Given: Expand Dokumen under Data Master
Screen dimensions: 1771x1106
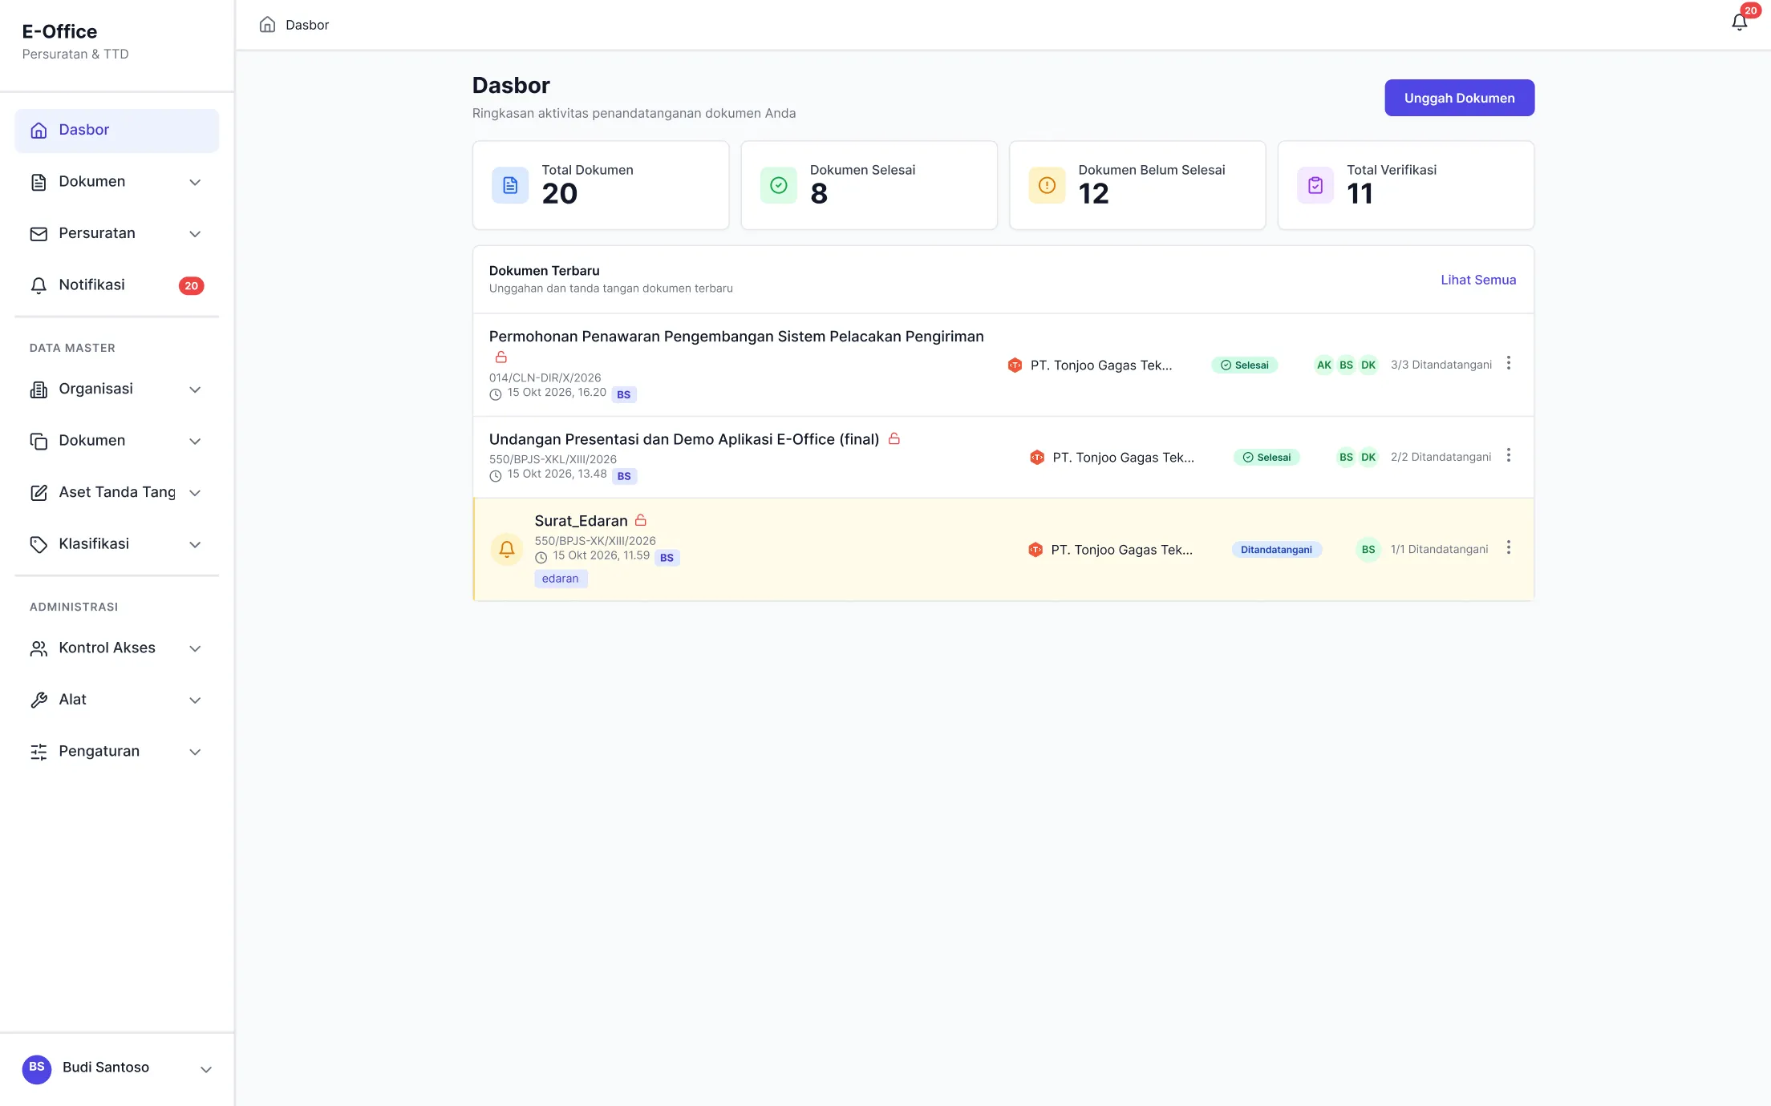Looking at the screenshot, I should 116,441.
